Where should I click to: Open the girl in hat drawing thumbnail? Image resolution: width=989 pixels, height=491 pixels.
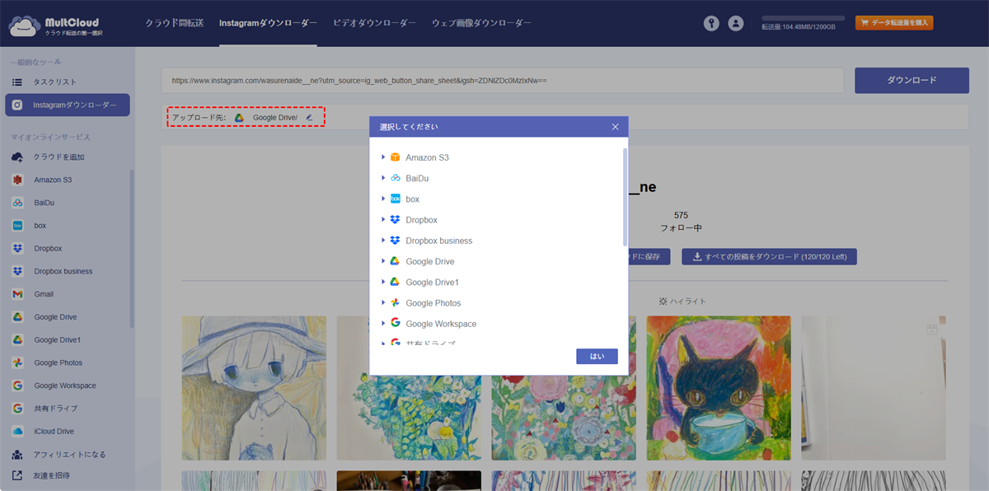point(254,388)
